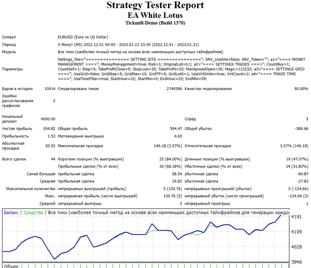The height and width of the screenshot is (268, 311).
Task: Select initial deposit value '4000.00'
Action: coord(48,119)
